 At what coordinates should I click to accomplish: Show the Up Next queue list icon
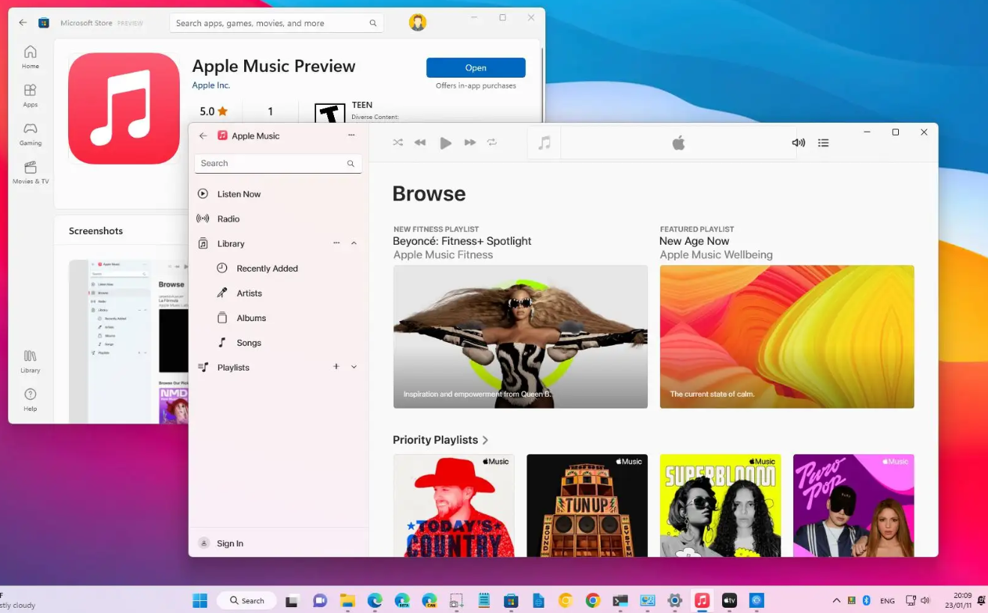pyautogui.click(x=823, y=142)
